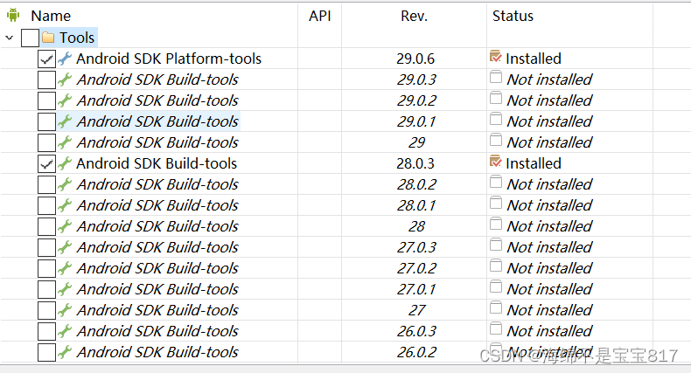Click the wrench icon for Build-tools 29.0.2

(x=65, y=100)
